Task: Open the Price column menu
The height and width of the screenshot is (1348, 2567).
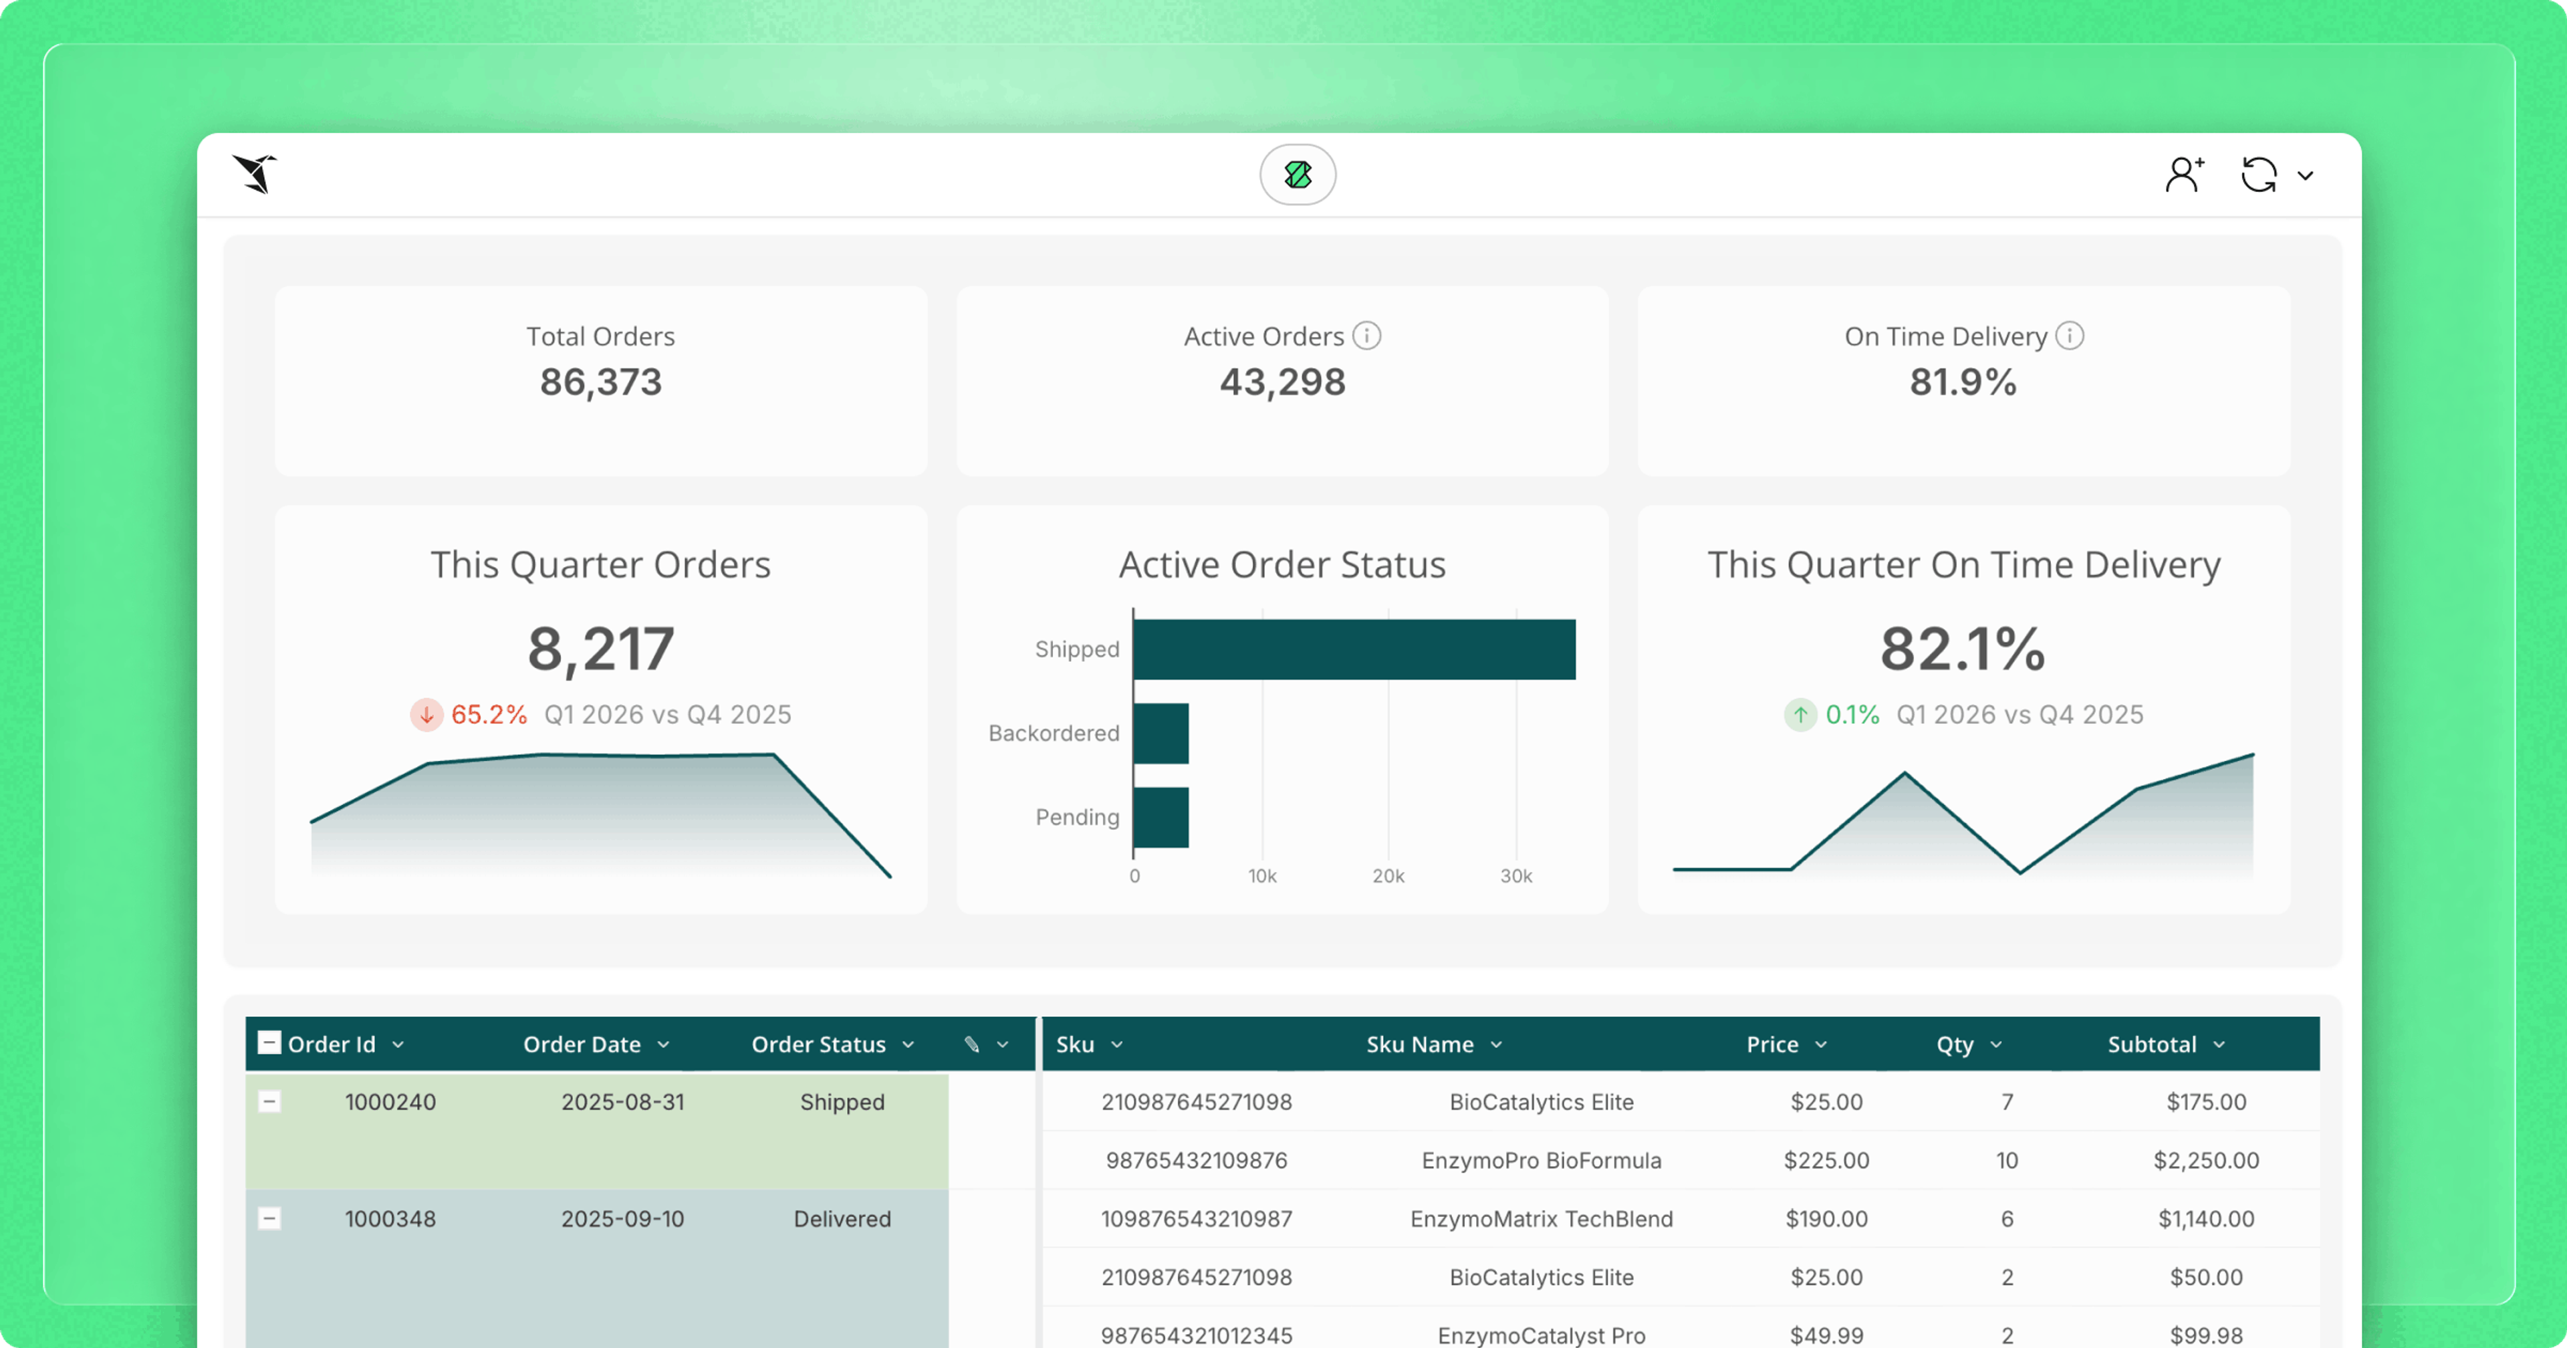Action: (x=1822, y=1045)
